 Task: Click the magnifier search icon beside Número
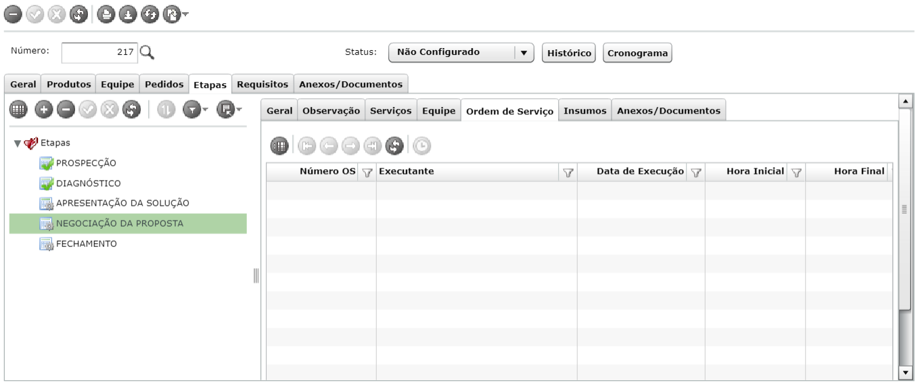[x=147, y=52]
